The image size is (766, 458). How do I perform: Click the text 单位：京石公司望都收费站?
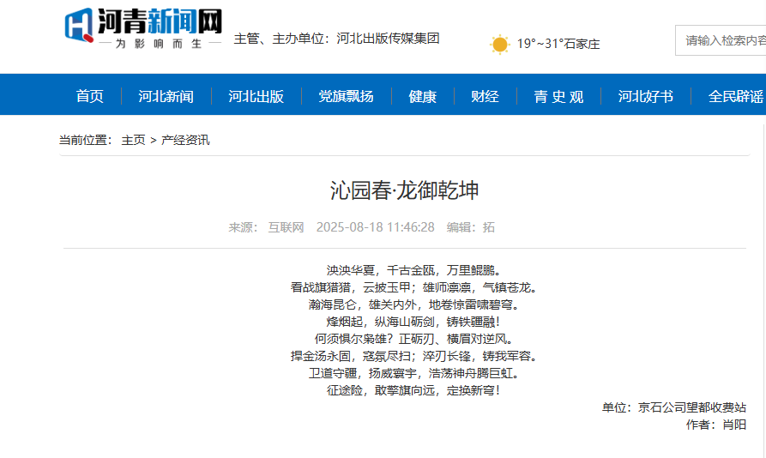click(x=674, y=407)
